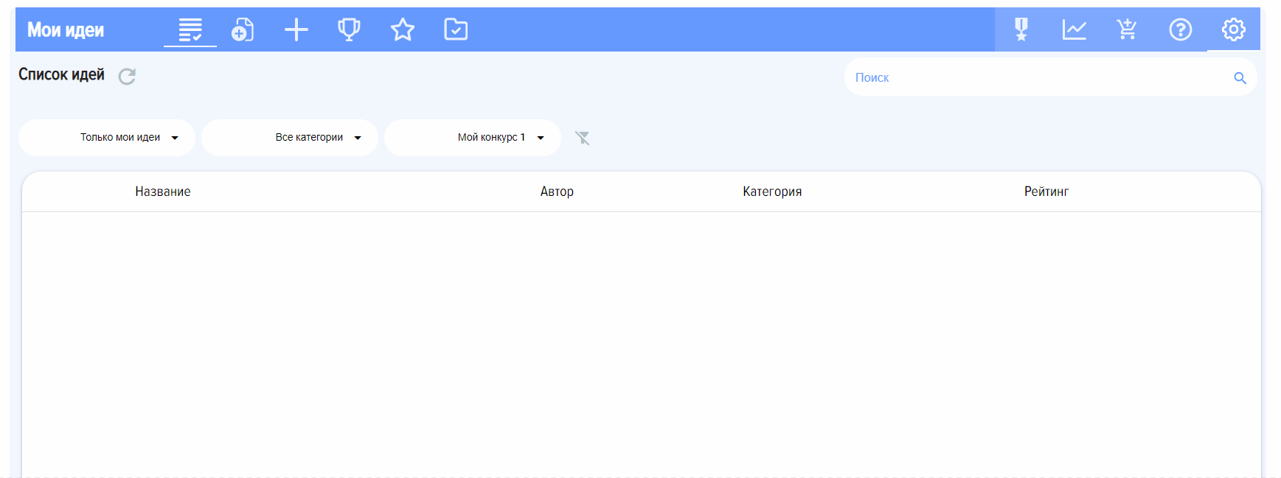Open the ideas list checklist icon
The height and width of the screenshot is (478, 1281).
coord(190,29)
